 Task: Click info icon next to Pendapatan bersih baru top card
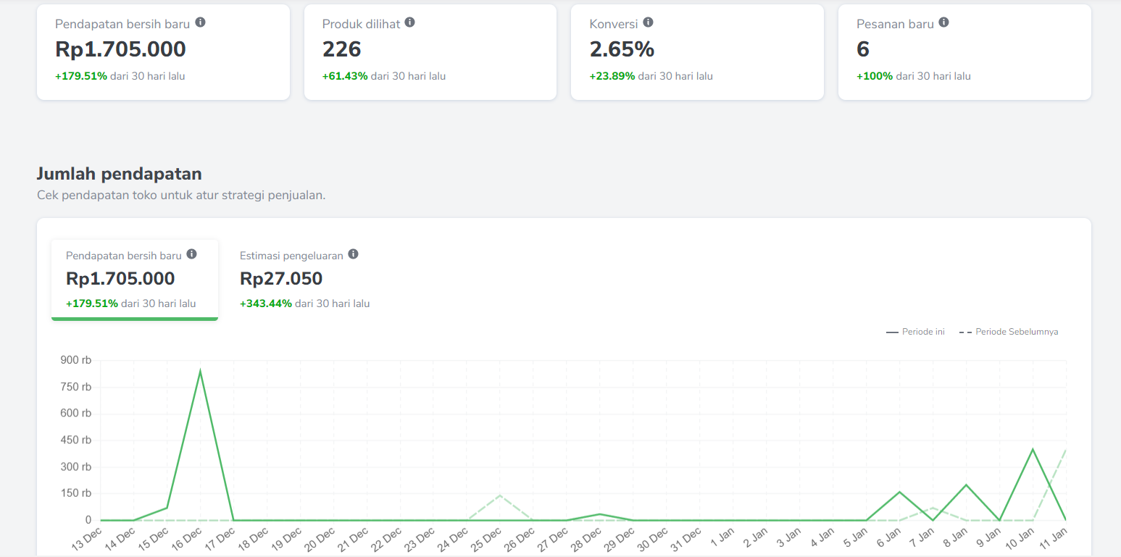coord(201,22)
